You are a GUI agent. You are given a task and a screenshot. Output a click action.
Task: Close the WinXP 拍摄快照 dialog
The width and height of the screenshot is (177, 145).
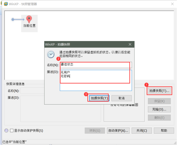point(130,44)
